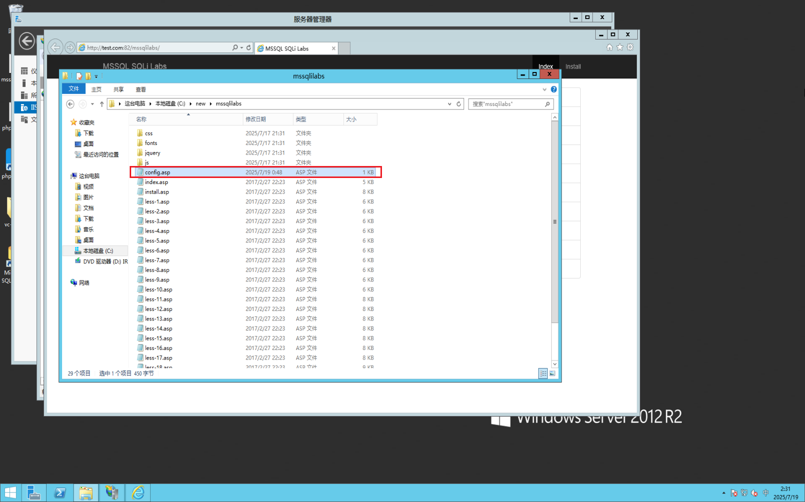Switch to large thumbnails view in status bar

point(552,373)
